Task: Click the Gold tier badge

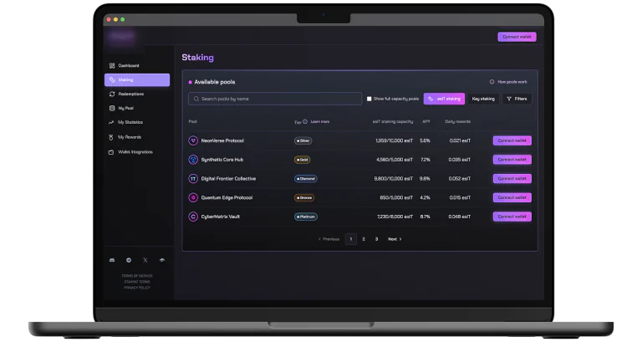Action: (302, 160)
